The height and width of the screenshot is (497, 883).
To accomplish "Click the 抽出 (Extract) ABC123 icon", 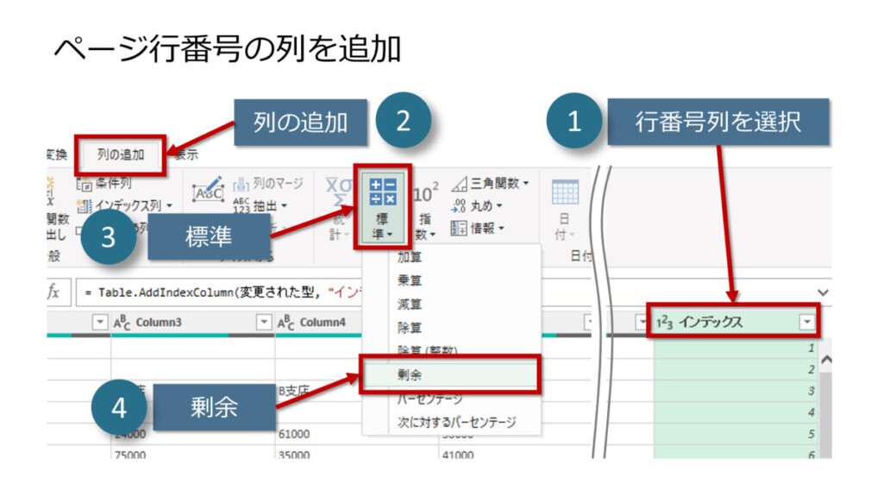I will coord(241,205).
